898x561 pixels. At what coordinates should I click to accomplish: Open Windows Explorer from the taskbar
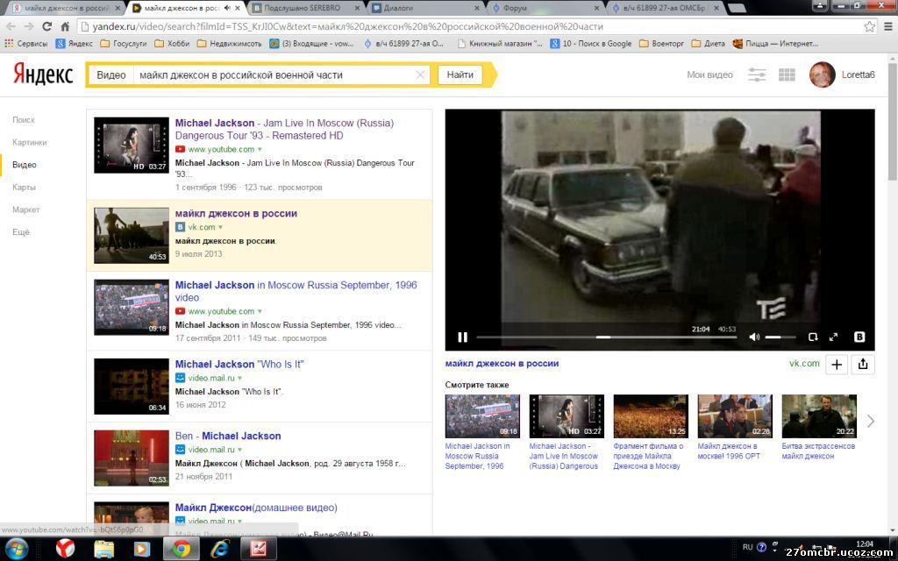pos(103,549)
